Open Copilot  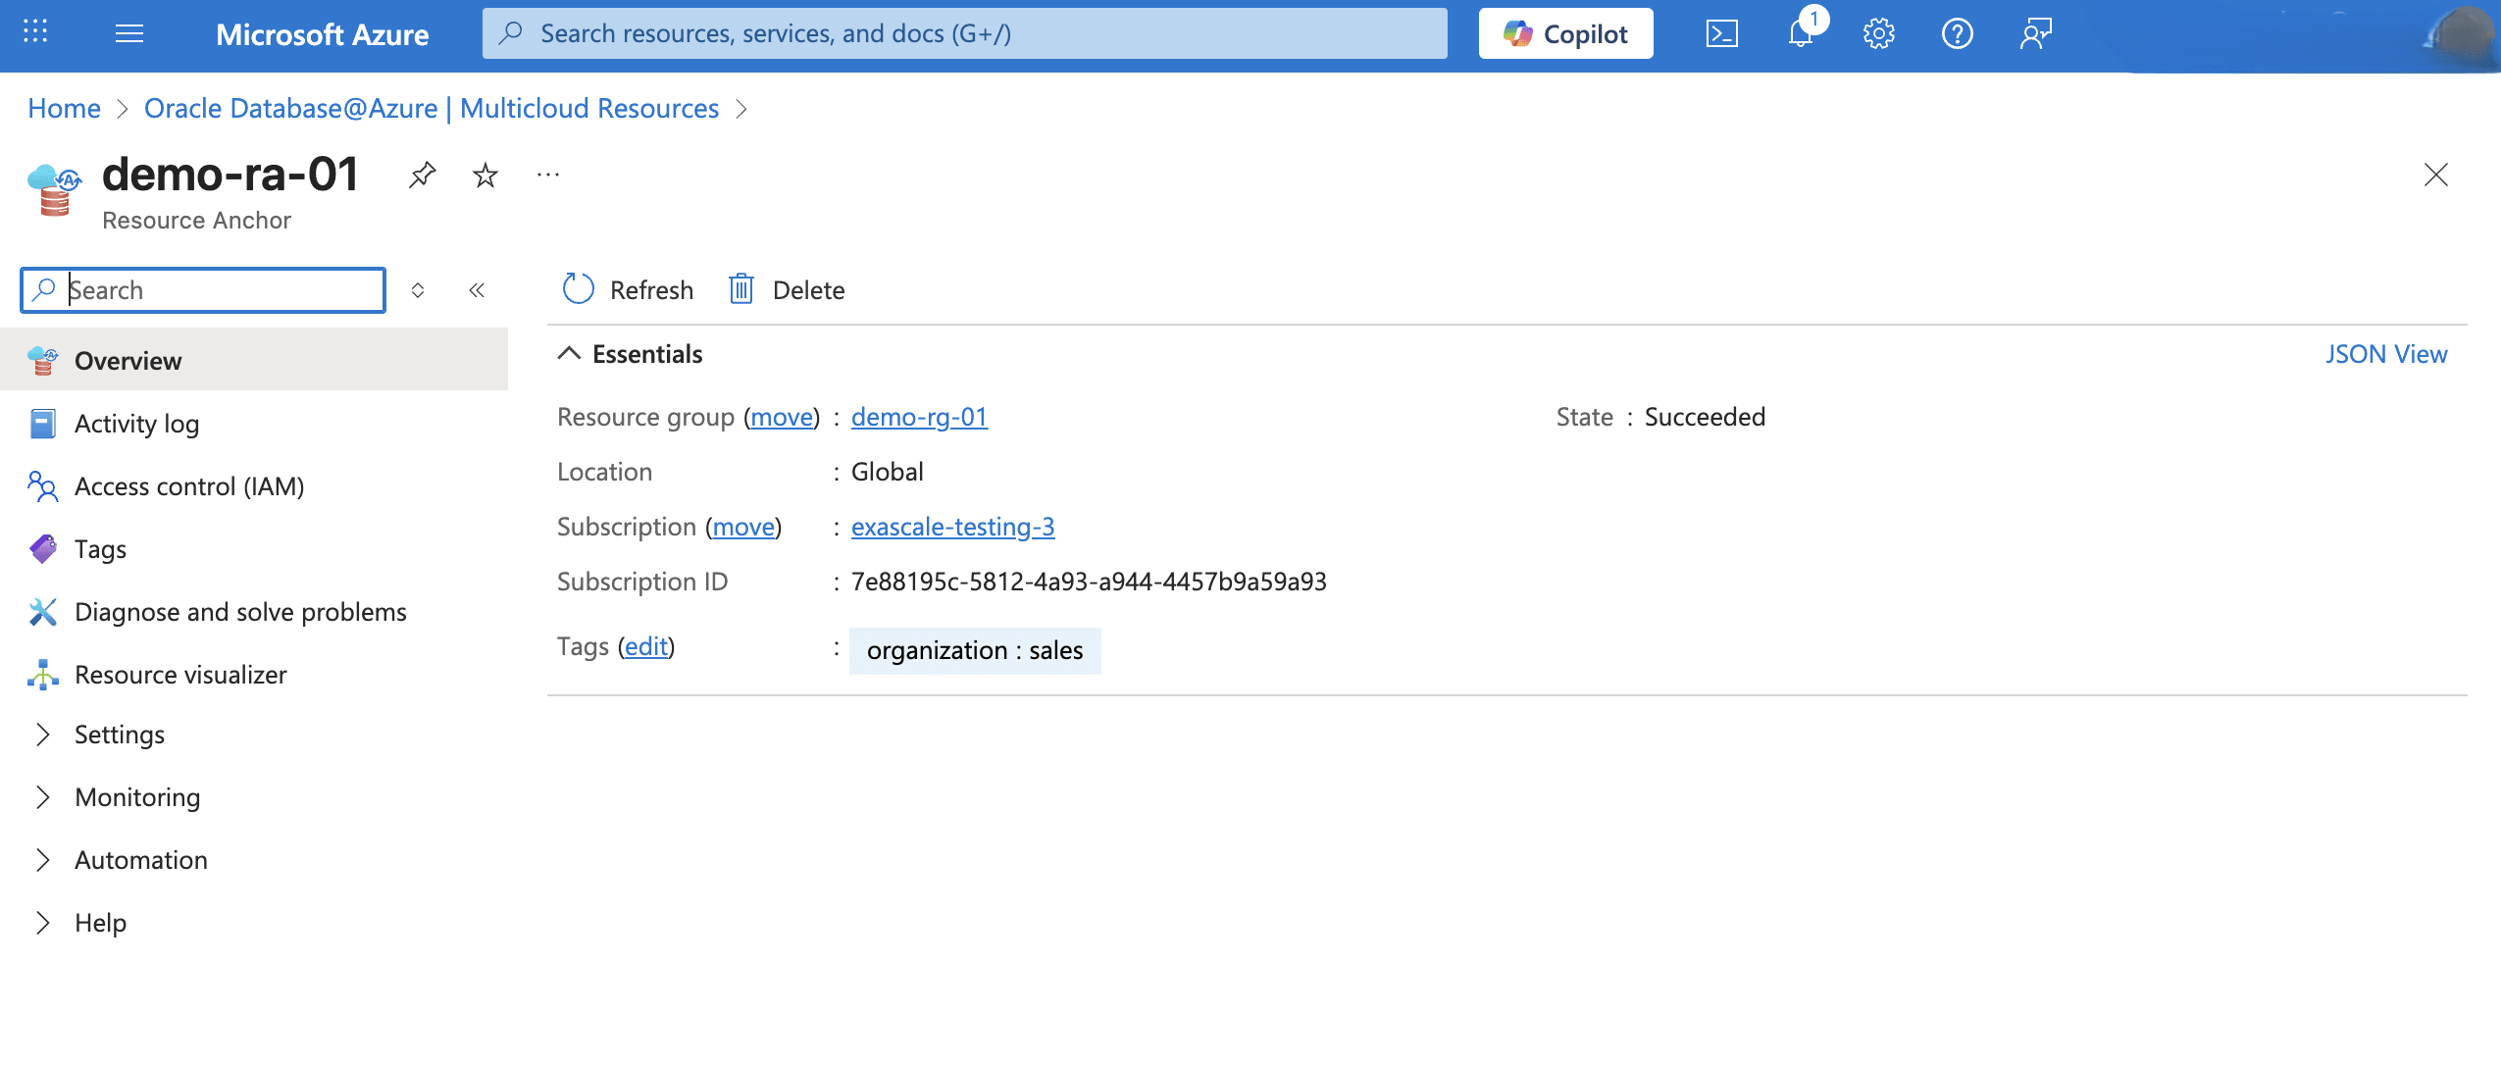tap(1566, 33)
